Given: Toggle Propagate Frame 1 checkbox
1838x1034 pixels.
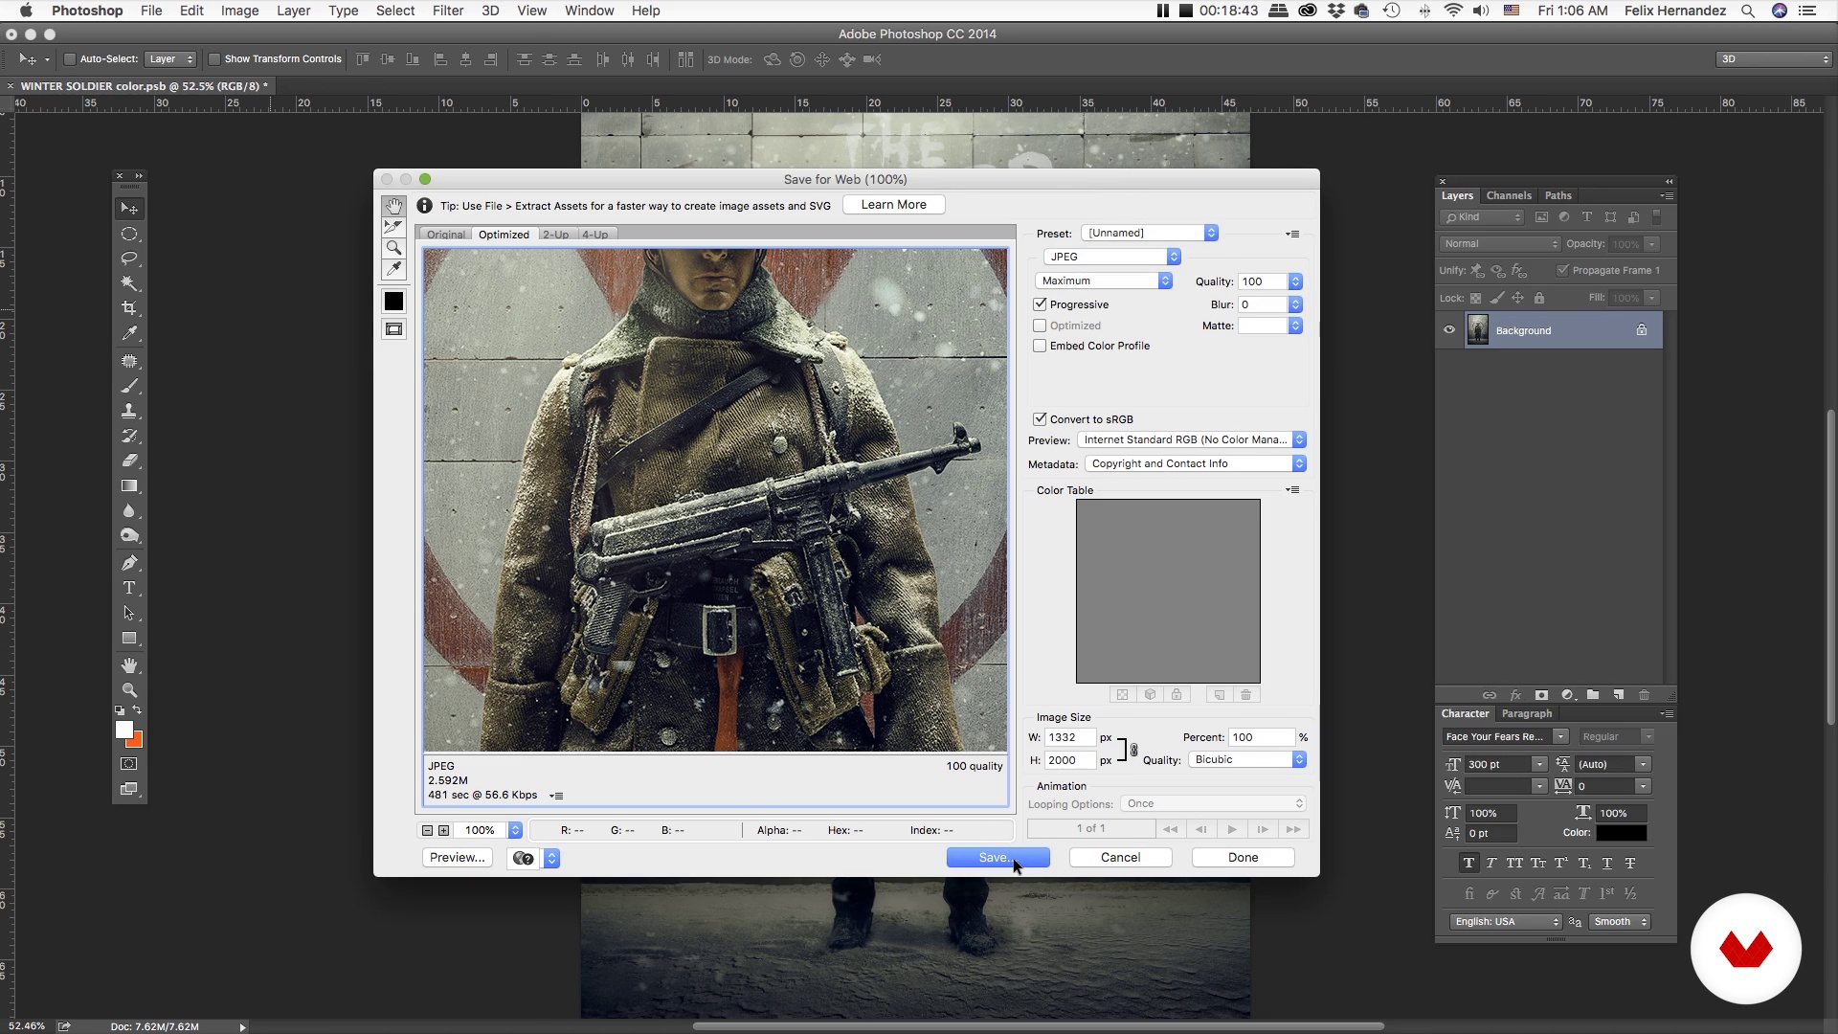Looking at the screenshot, I should pos(1563,270).
